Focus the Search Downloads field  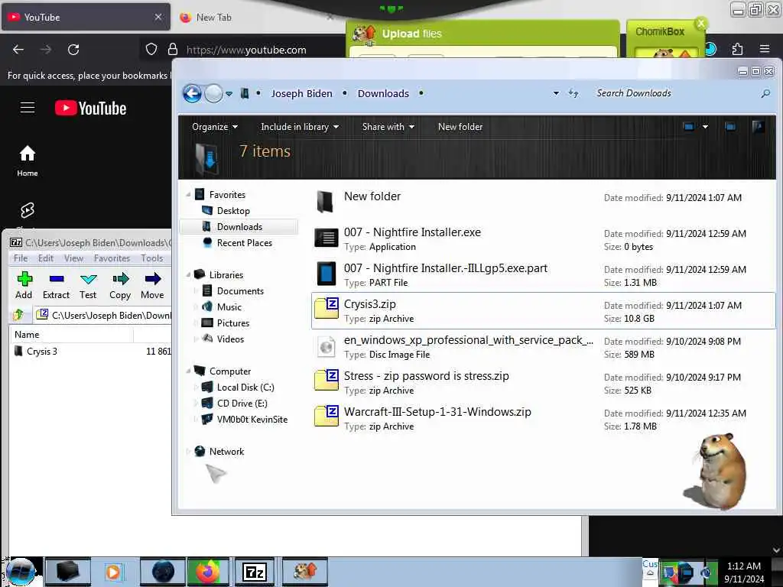click(x=674, y=93)
